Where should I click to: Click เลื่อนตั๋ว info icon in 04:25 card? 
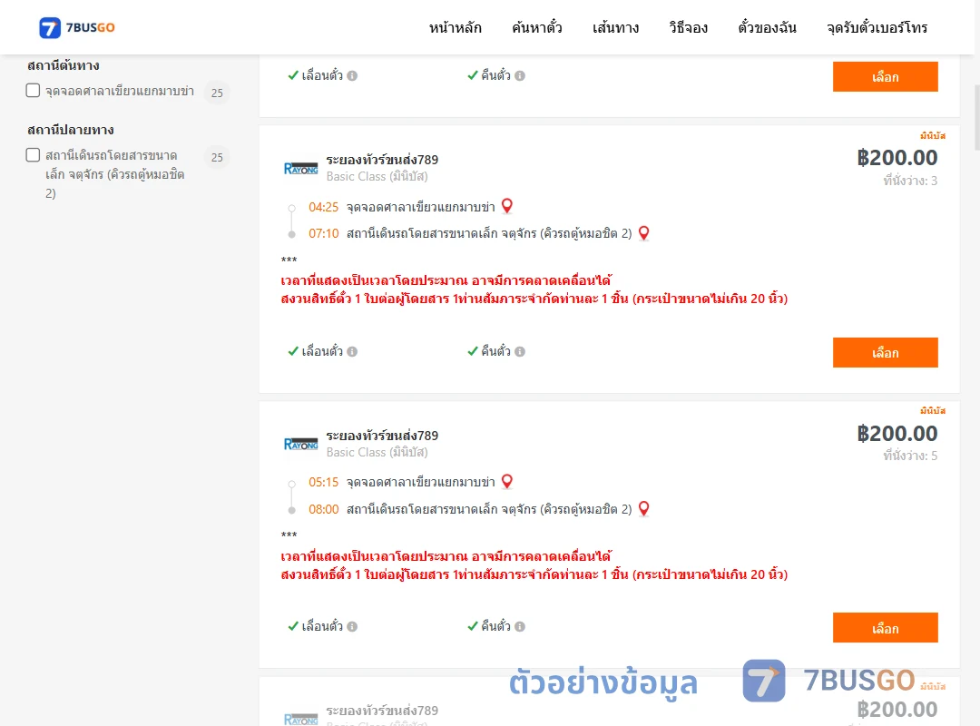[352, 351]
